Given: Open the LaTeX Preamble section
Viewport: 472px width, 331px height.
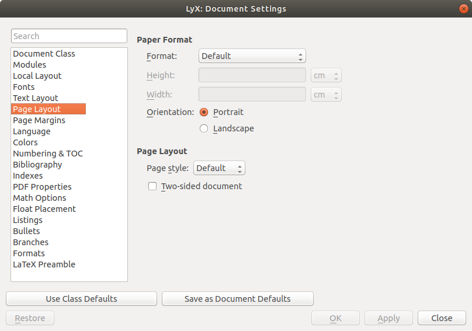Looking at the screenshot, I should [x=44, y=264].
